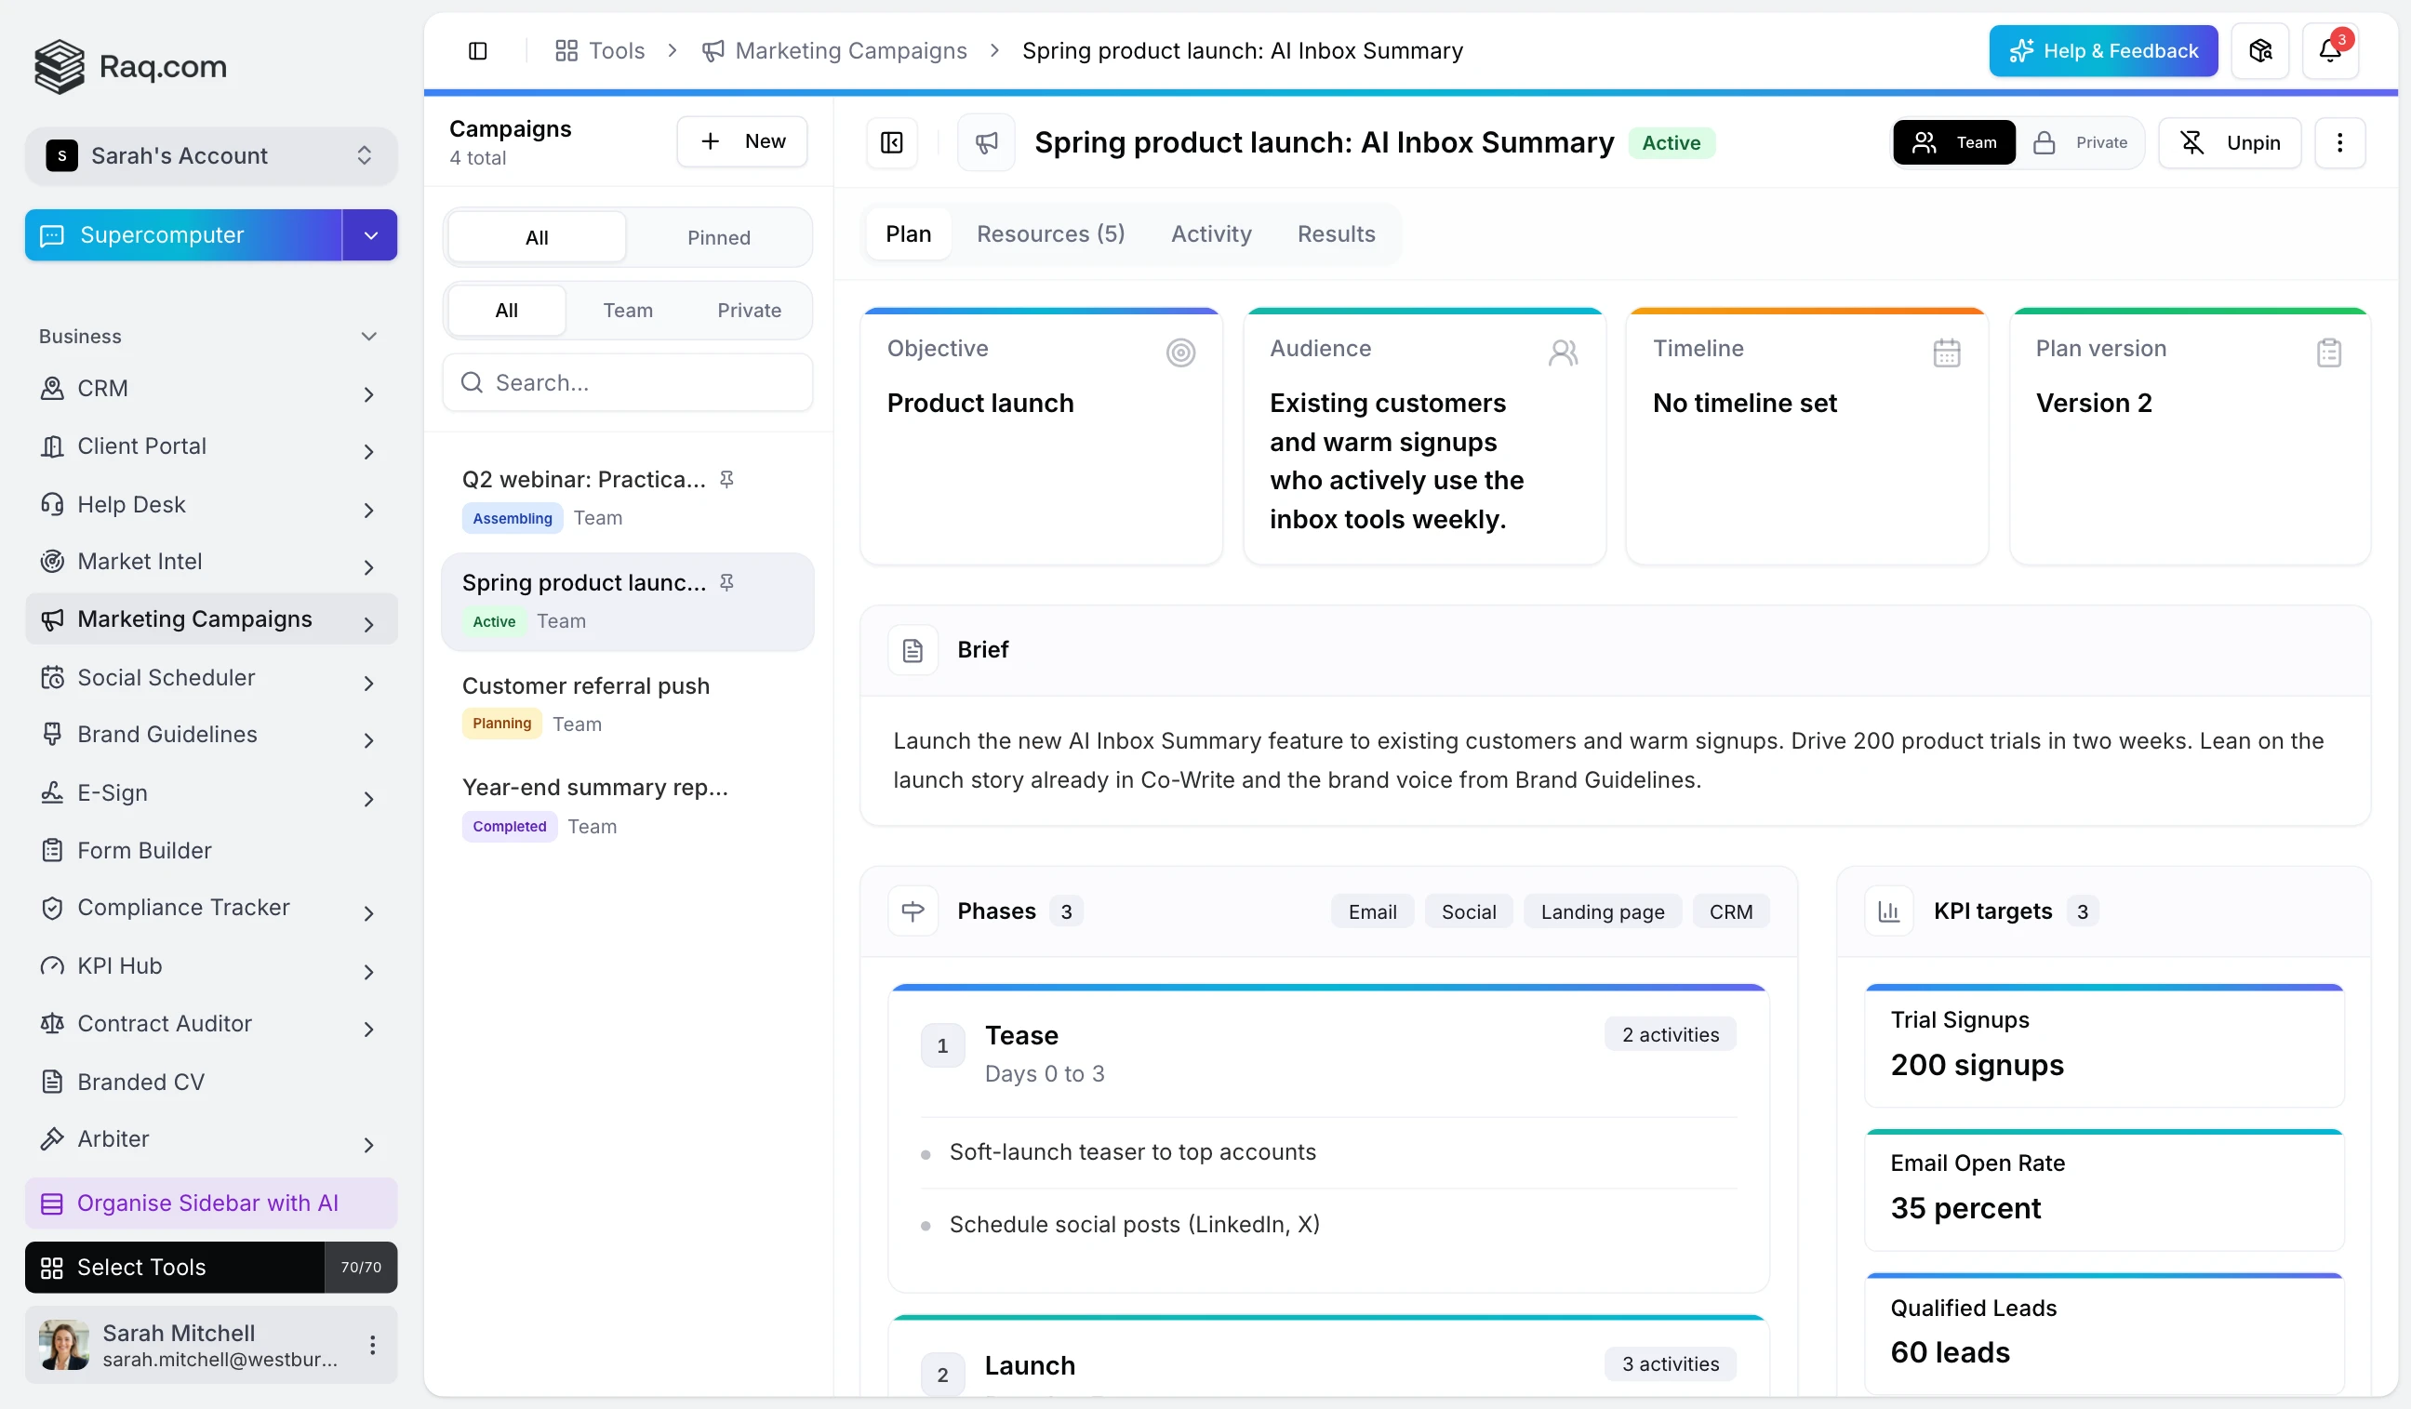Click the Objective target icon
This screenshot has height=1409, width=2411.
pyautogui.click(x=1180, y=352)
